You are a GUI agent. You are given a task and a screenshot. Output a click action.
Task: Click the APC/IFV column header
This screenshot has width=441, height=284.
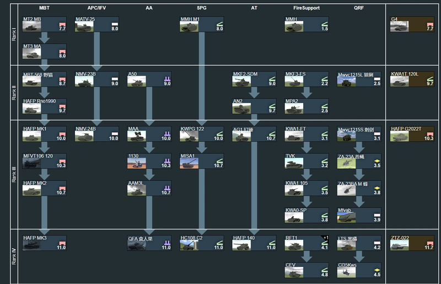(x=97, y=8)
